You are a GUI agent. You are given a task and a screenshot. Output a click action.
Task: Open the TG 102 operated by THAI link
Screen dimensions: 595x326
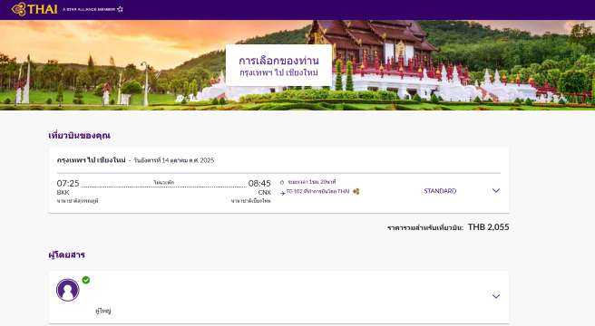(x=317, y=191)
